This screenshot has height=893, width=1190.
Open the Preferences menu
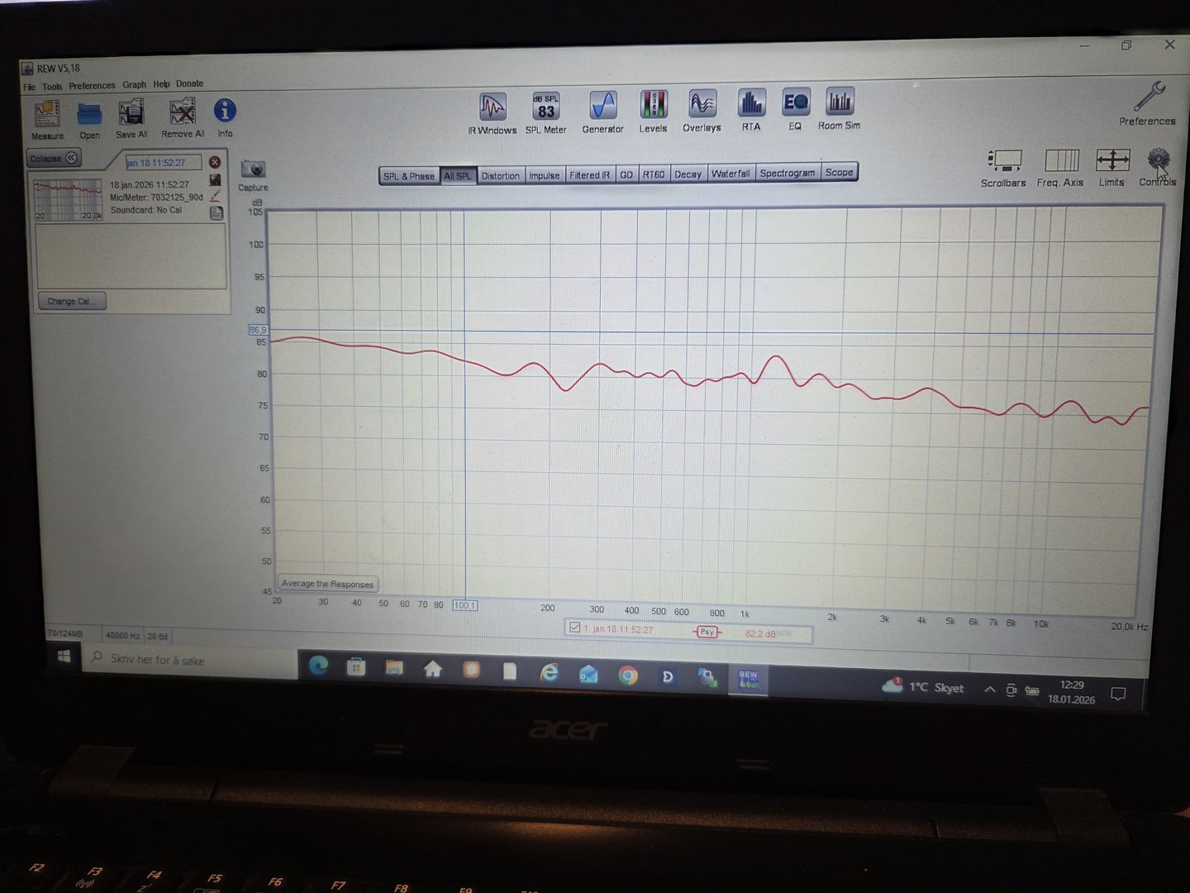point(92,85)
